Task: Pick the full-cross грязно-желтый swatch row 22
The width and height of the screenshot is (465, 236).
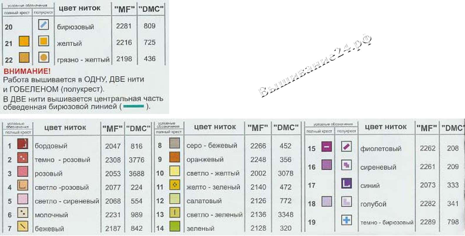Action: point(24,57)
